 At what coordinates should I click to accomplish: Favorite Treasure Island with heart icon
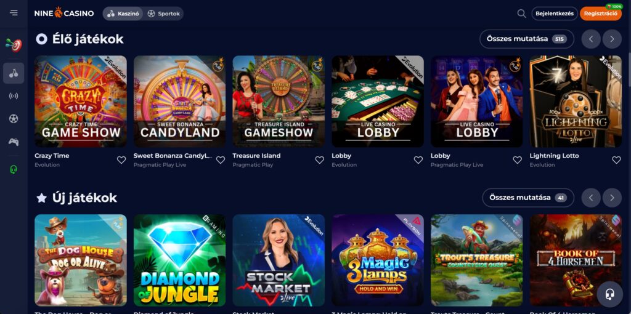[x=320, y=160]
